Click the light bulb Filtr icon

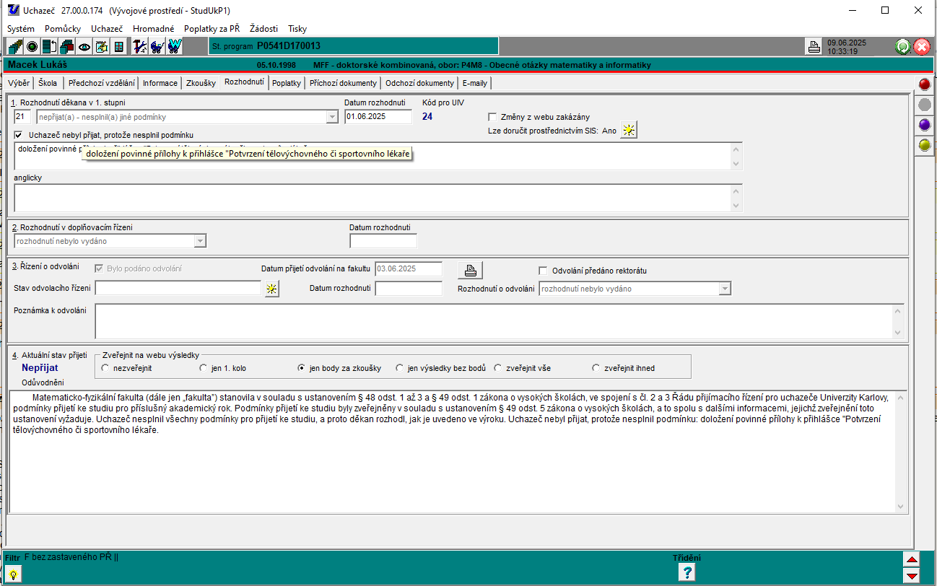point(13,574)
